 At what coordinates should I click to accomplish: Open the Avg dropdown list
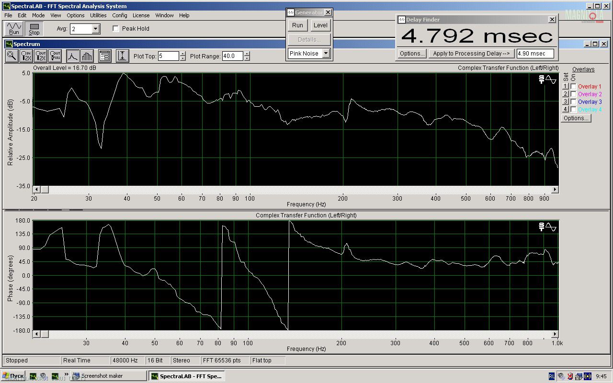click(96, 29)
